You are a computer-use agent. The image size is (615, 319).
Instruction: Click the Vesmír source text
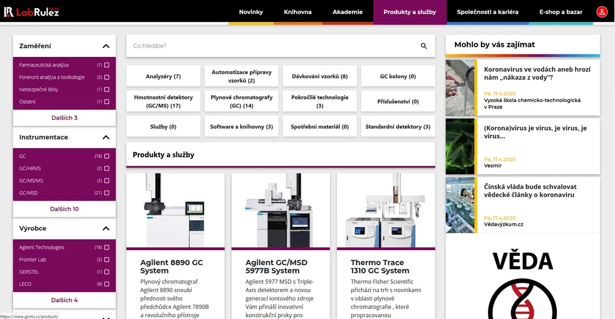point(493,166)
